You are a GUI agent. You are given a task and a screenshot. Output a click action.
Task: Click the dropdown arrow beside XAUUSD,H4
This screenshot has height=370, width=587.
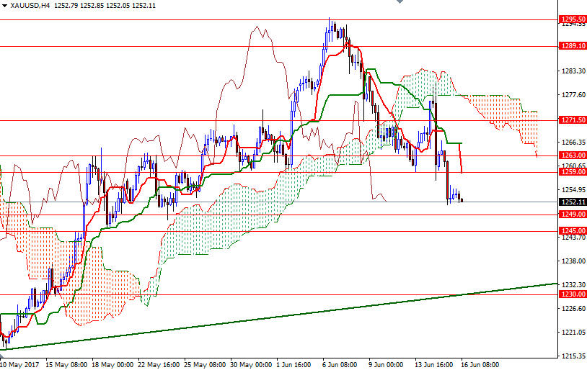click(4, 5)
